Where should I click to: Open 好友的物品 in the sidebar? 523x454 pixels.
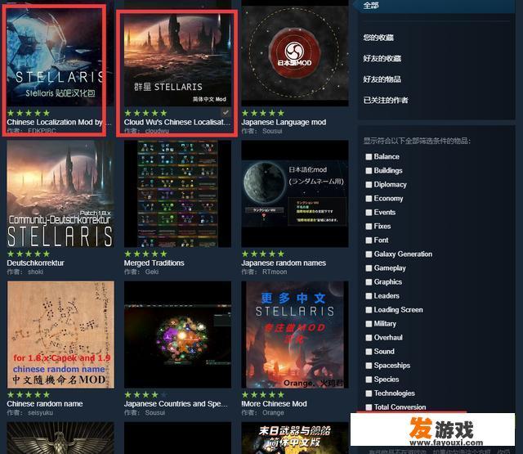tap(382, 79)
